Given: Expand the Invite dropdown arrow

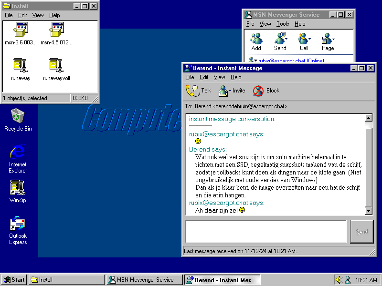Looking at the screenshot, I should pyautogui.click(x=230, y=91).
